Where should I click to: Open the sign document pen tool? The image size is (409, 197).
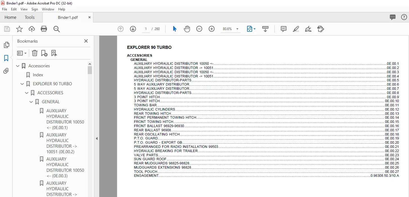point(308,29)
